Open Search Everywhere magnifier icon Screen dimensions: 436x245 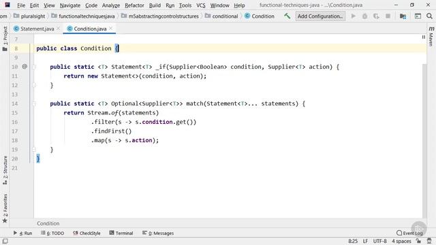click(x=429, y=16)
